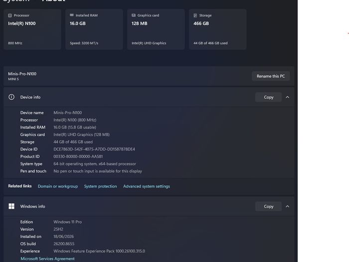The height and width of the screenshot is (262, 349).
Task: Select Edition value Windows 11 Pro
Action: click(68, 222)
